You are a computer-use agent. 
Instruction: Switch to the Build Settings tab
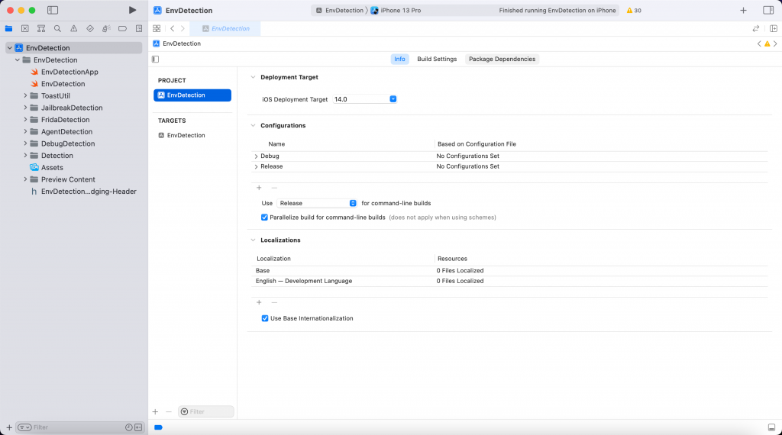click(x=437, y=59)
